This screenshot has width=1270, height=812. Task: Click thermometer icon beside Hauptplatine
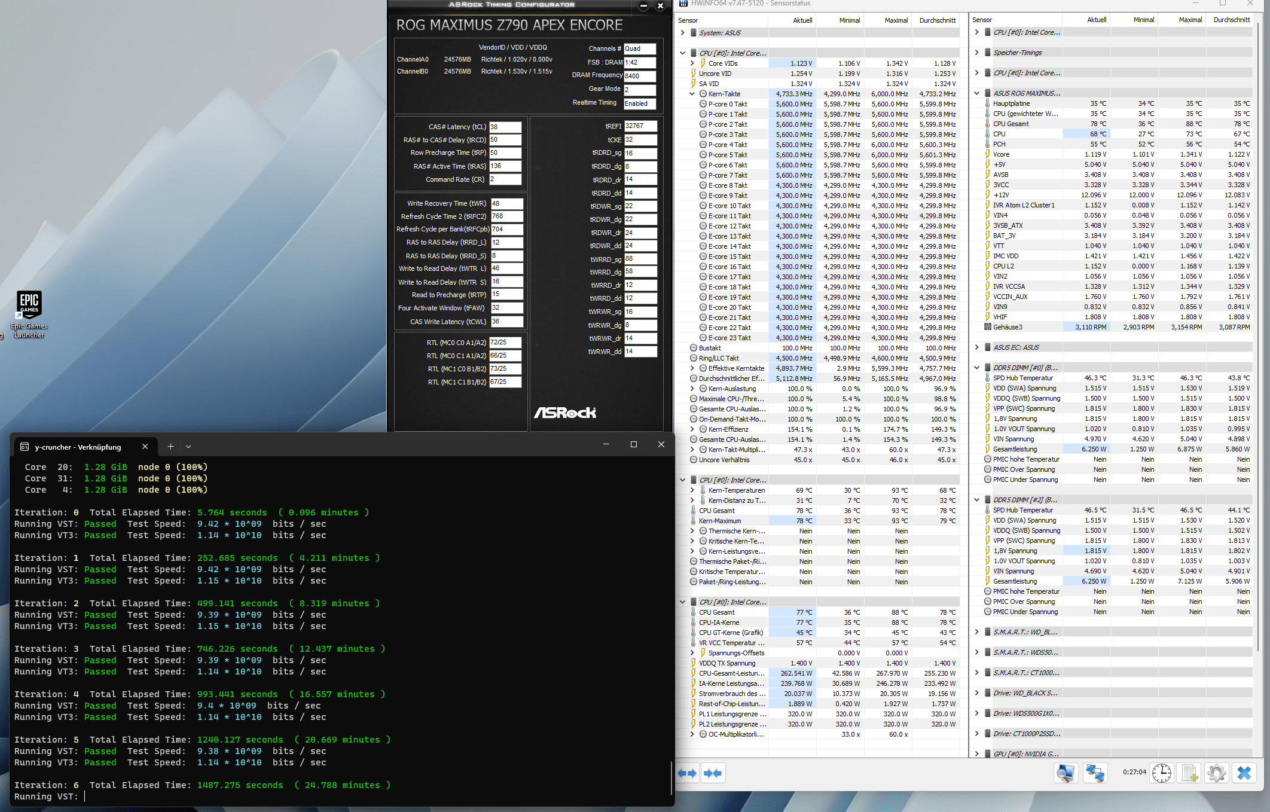click(x=988, y=103)
